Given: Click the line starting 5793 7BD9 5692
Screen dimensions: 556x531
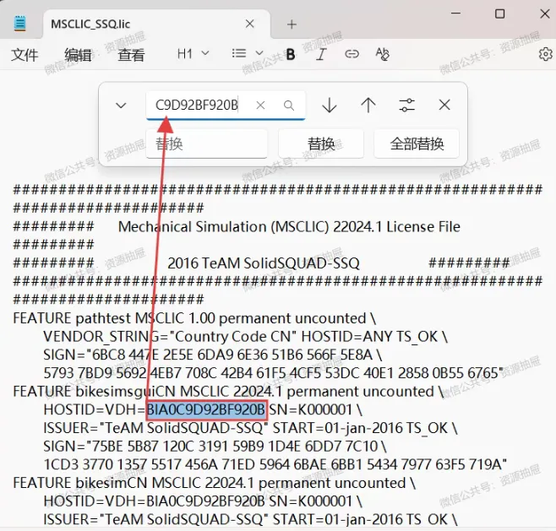Looking at the screenshot, I should (274, 373).
